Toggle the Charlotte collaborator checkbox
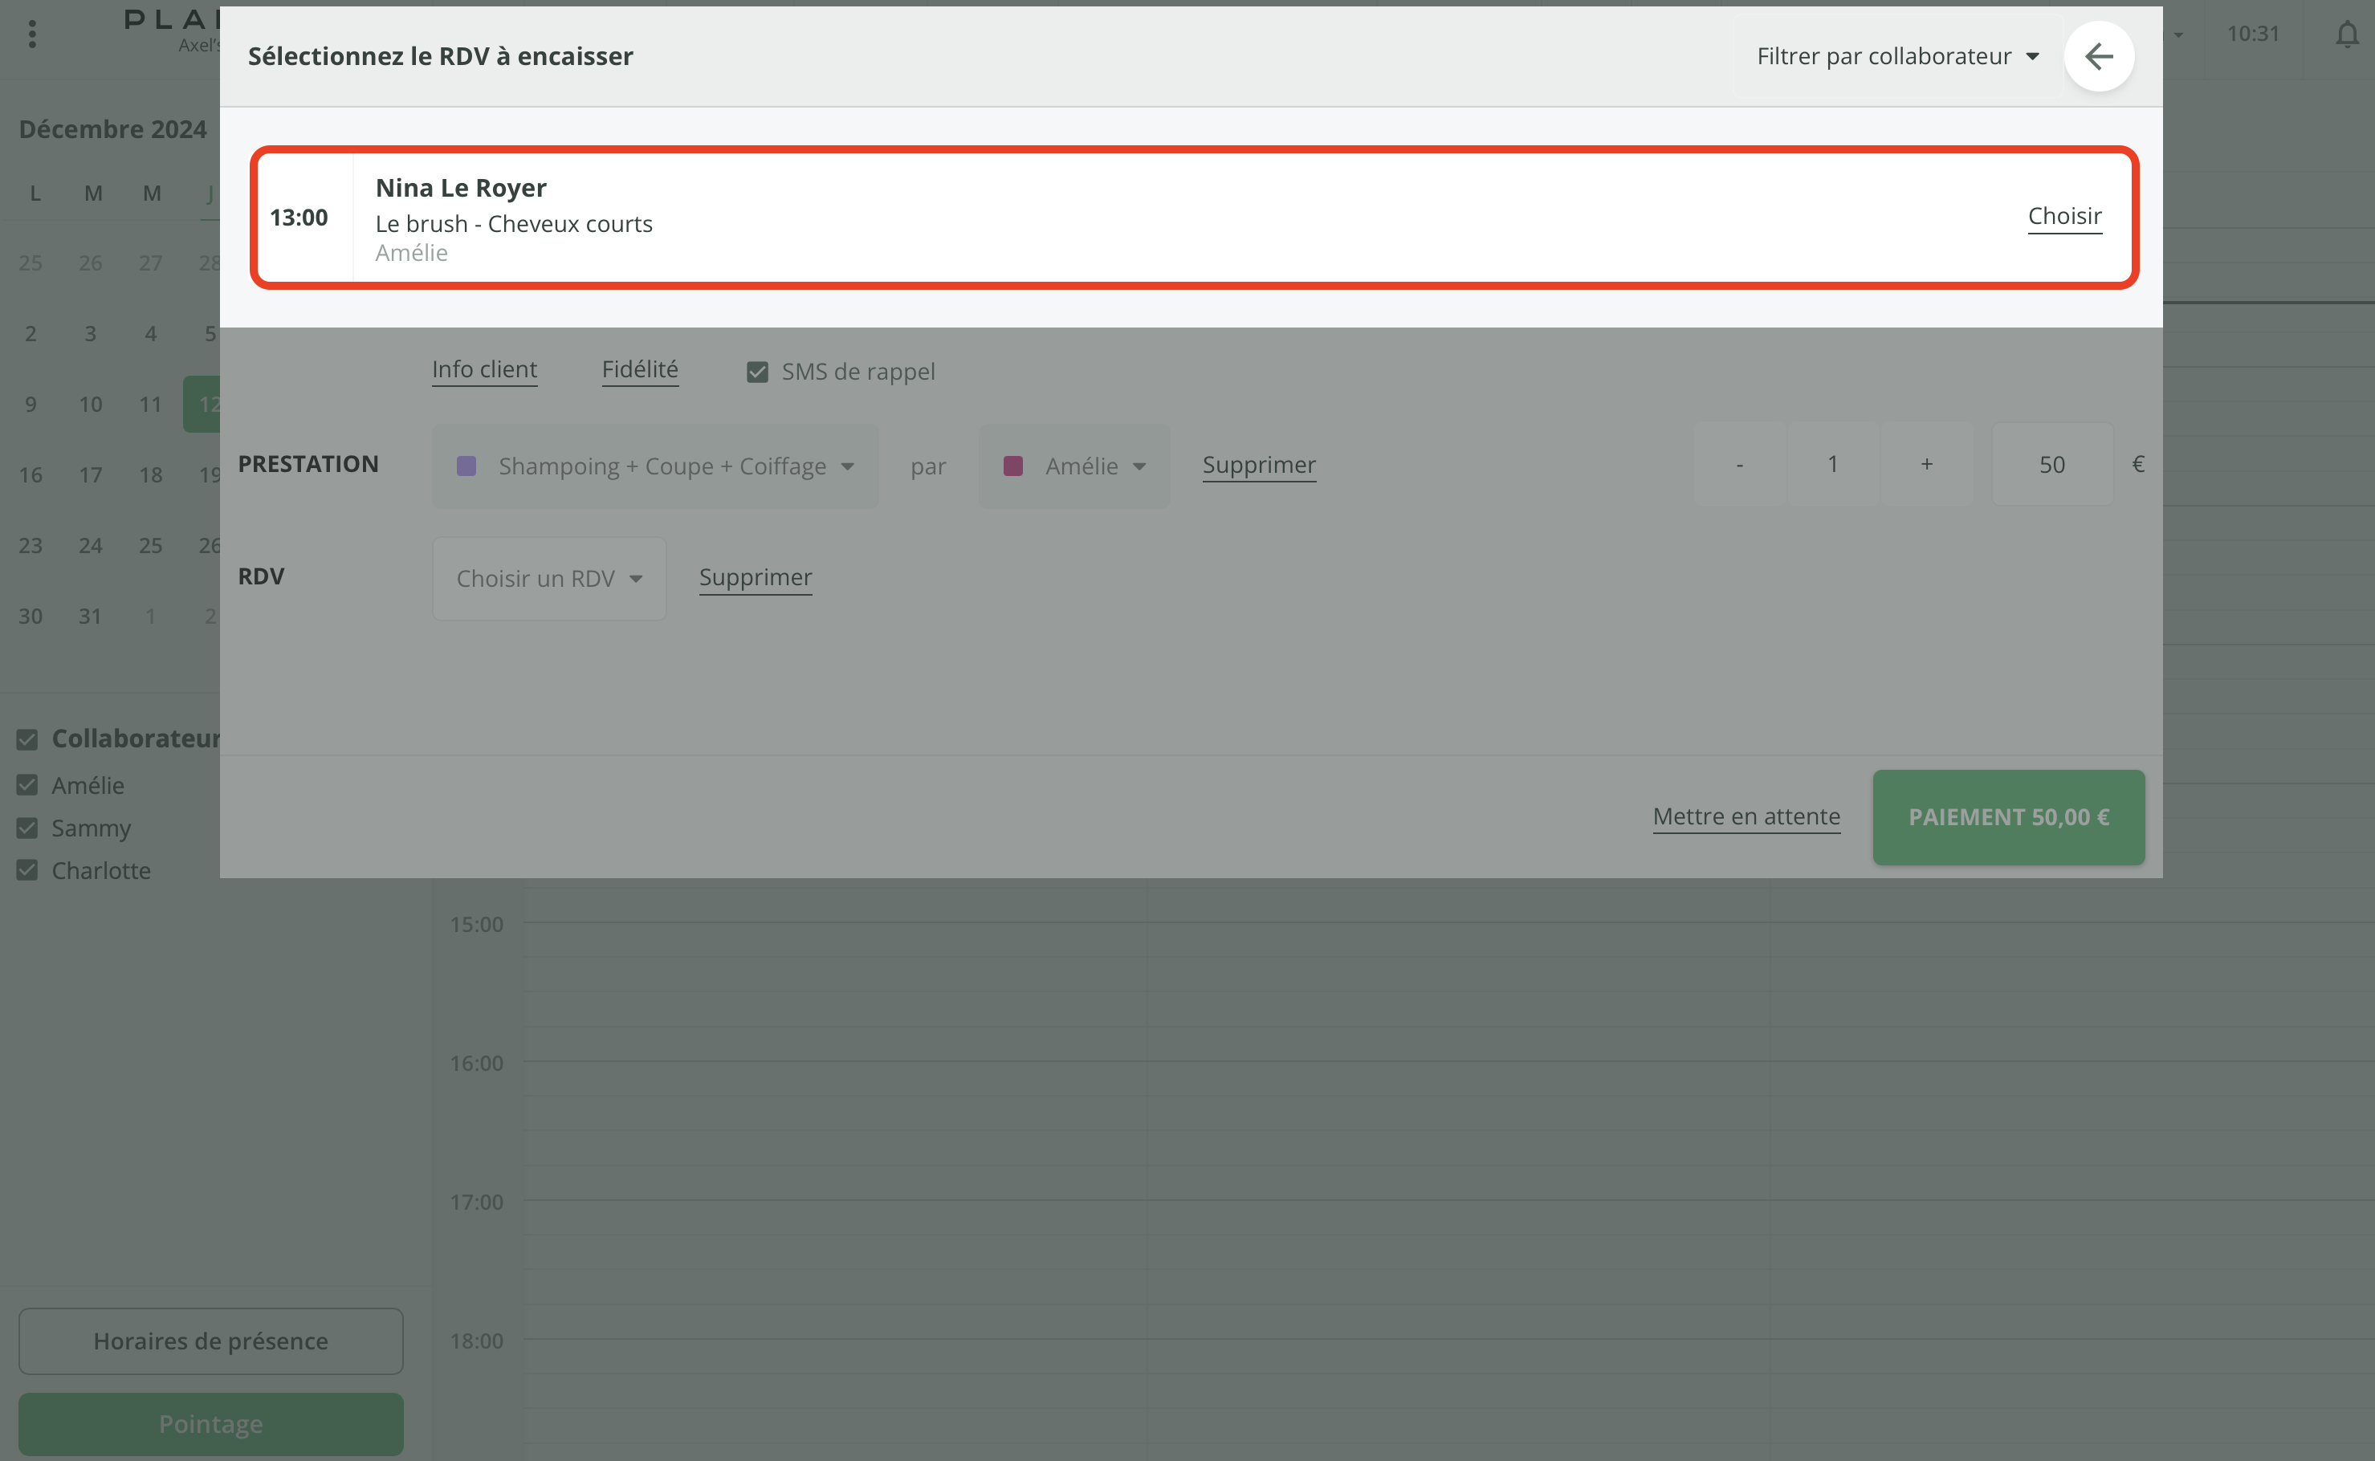 click(27, 871)
